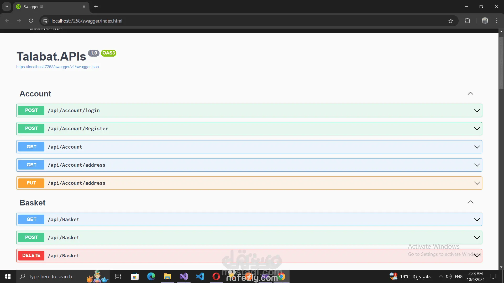Open the Chrome extensions menu

(468, 21)
